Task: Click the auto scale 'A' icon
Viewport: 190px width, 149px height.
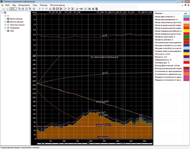Action: 61,9
